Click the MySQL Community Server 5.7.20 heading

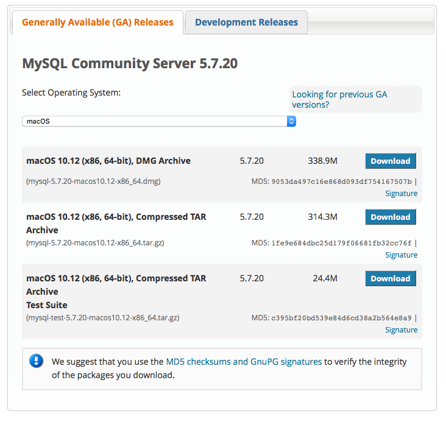pos(130,63)
